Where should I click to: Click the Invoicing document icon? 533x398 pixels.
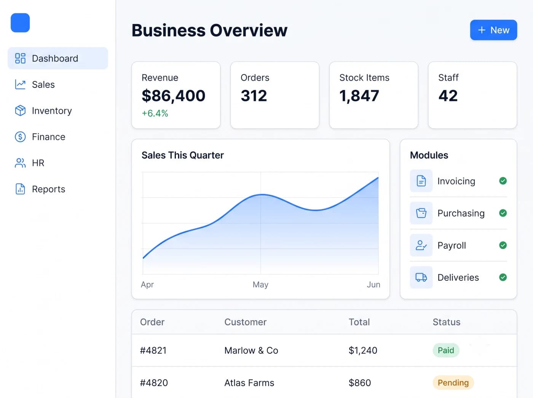coord(421,181)
